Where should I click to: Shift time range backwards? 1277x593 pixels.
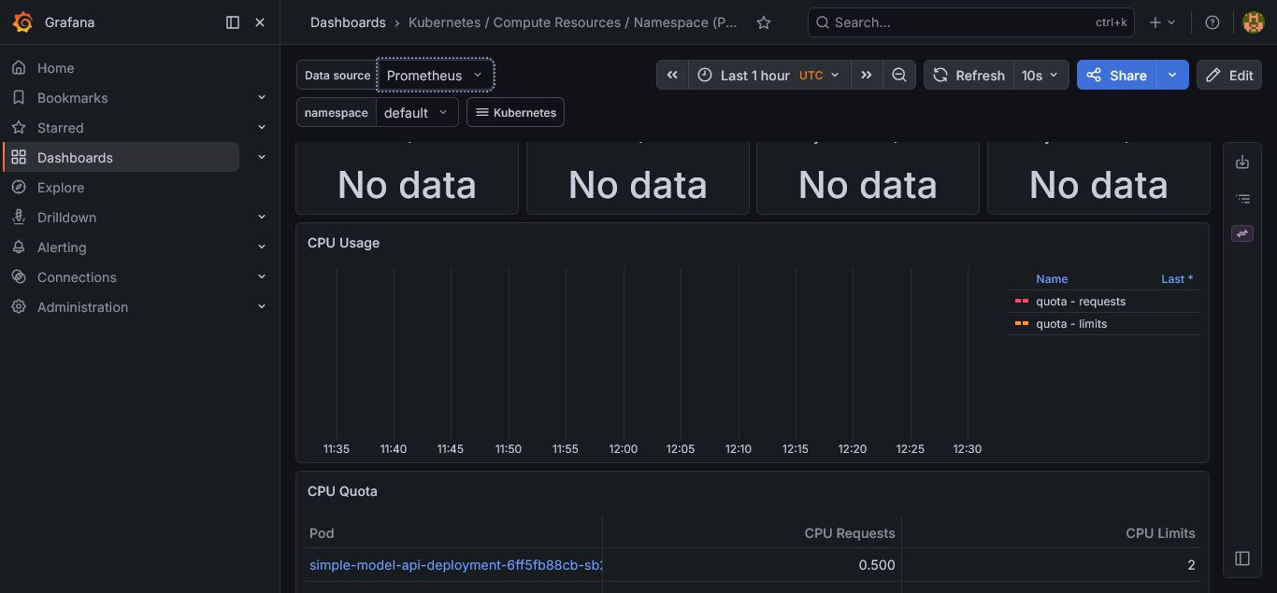point(672,76)
